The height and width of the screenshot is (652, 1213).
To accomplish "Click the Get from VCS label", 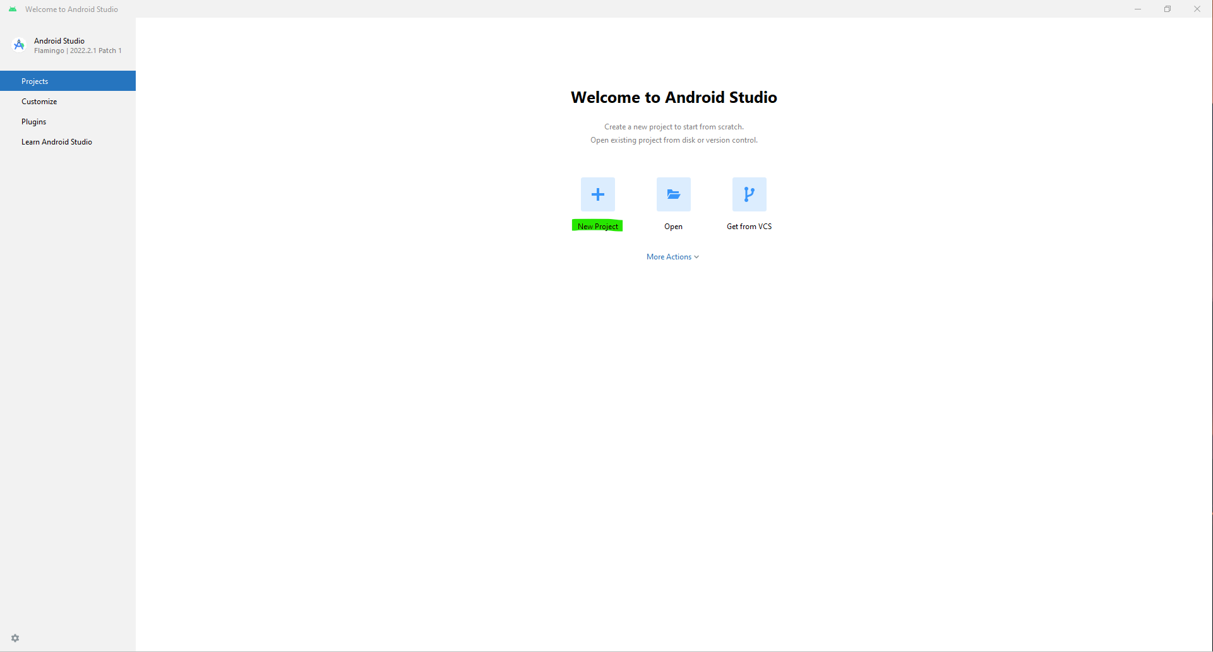I will tap(749, 226).
